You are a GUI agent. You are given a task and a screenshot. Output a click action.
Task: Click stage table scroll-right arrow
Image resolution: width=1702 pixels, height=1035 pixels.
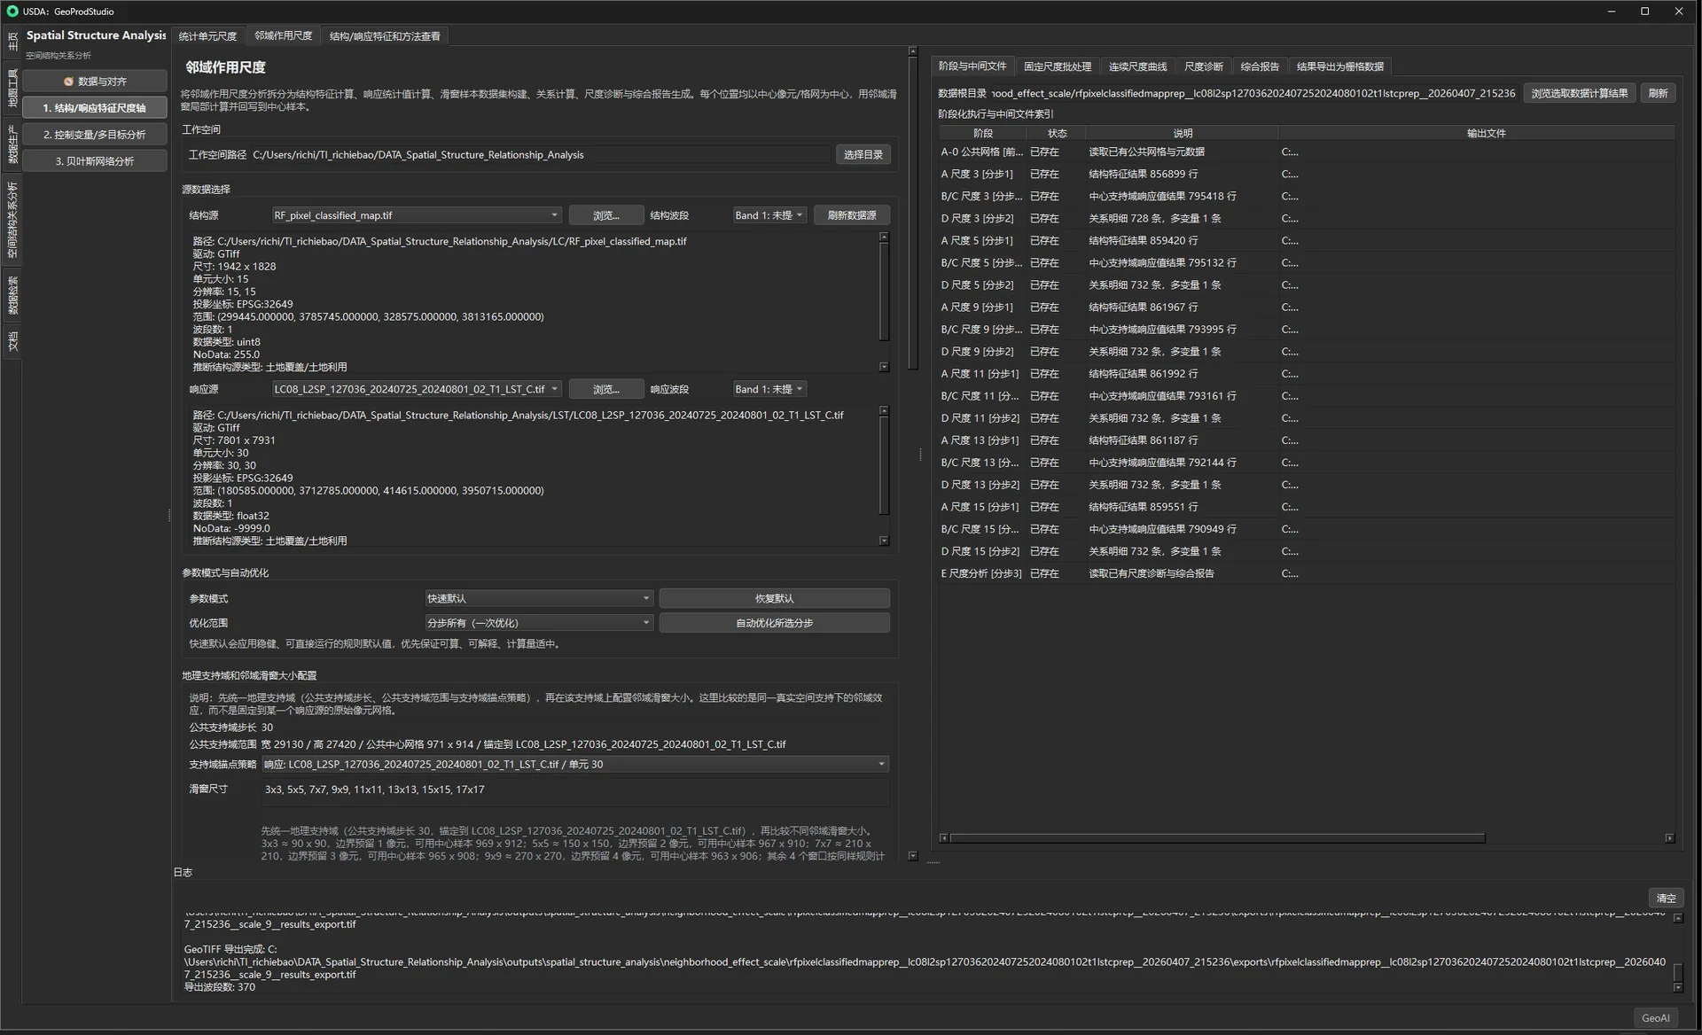[x=1669, y=837]
